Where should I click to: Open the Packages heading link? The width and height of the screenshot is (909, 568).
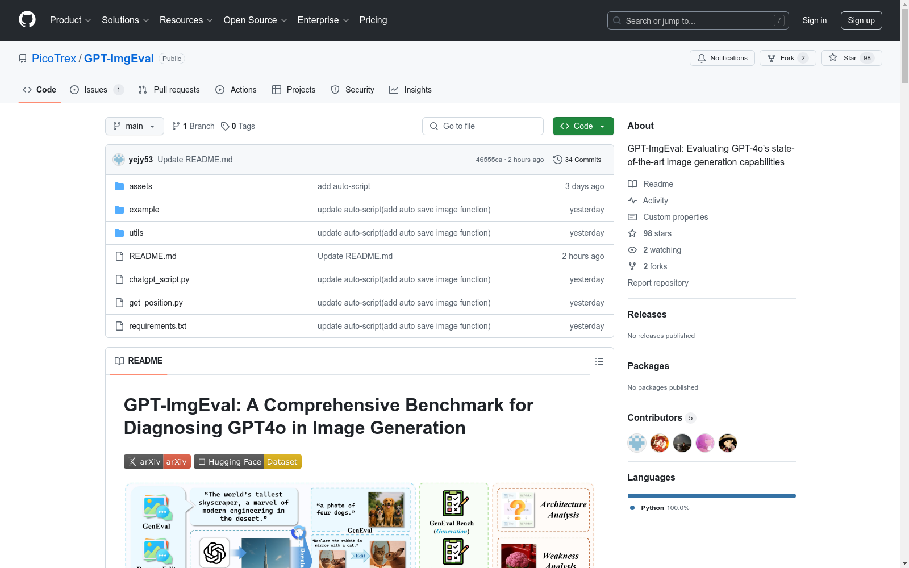tap(648, 366)
